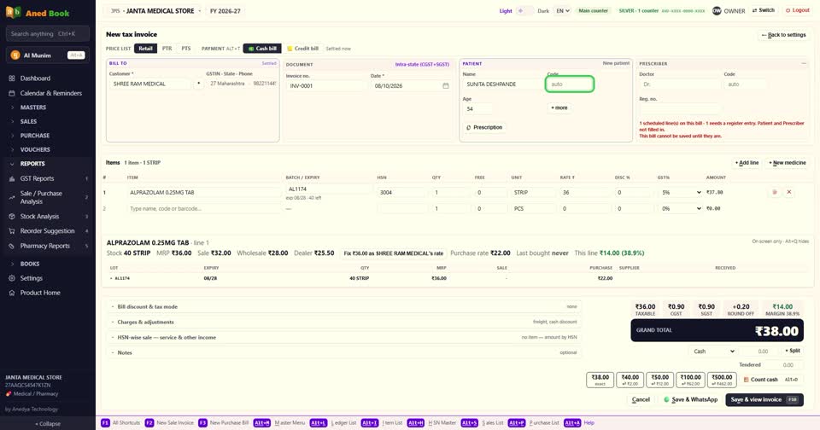Open Calendar & Reminders icon
820x430 pixels.
pyautogui.click(x=11, y=93)
